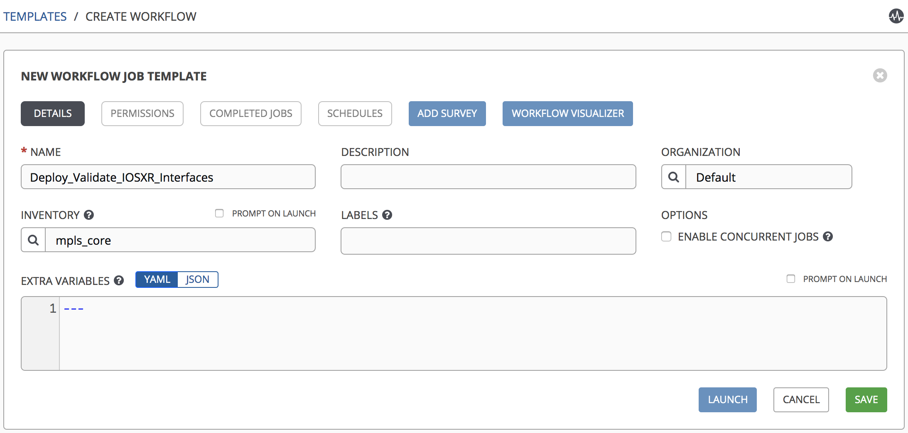Viewport: 908px width, 433px height.
Task: Click inside the extra variables editor
Action: coord(473,333)
